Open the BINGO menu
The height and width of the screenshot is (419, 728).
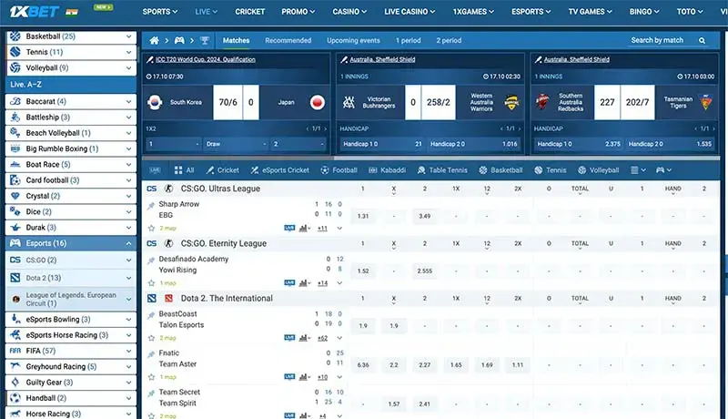(x=644, y=12)
